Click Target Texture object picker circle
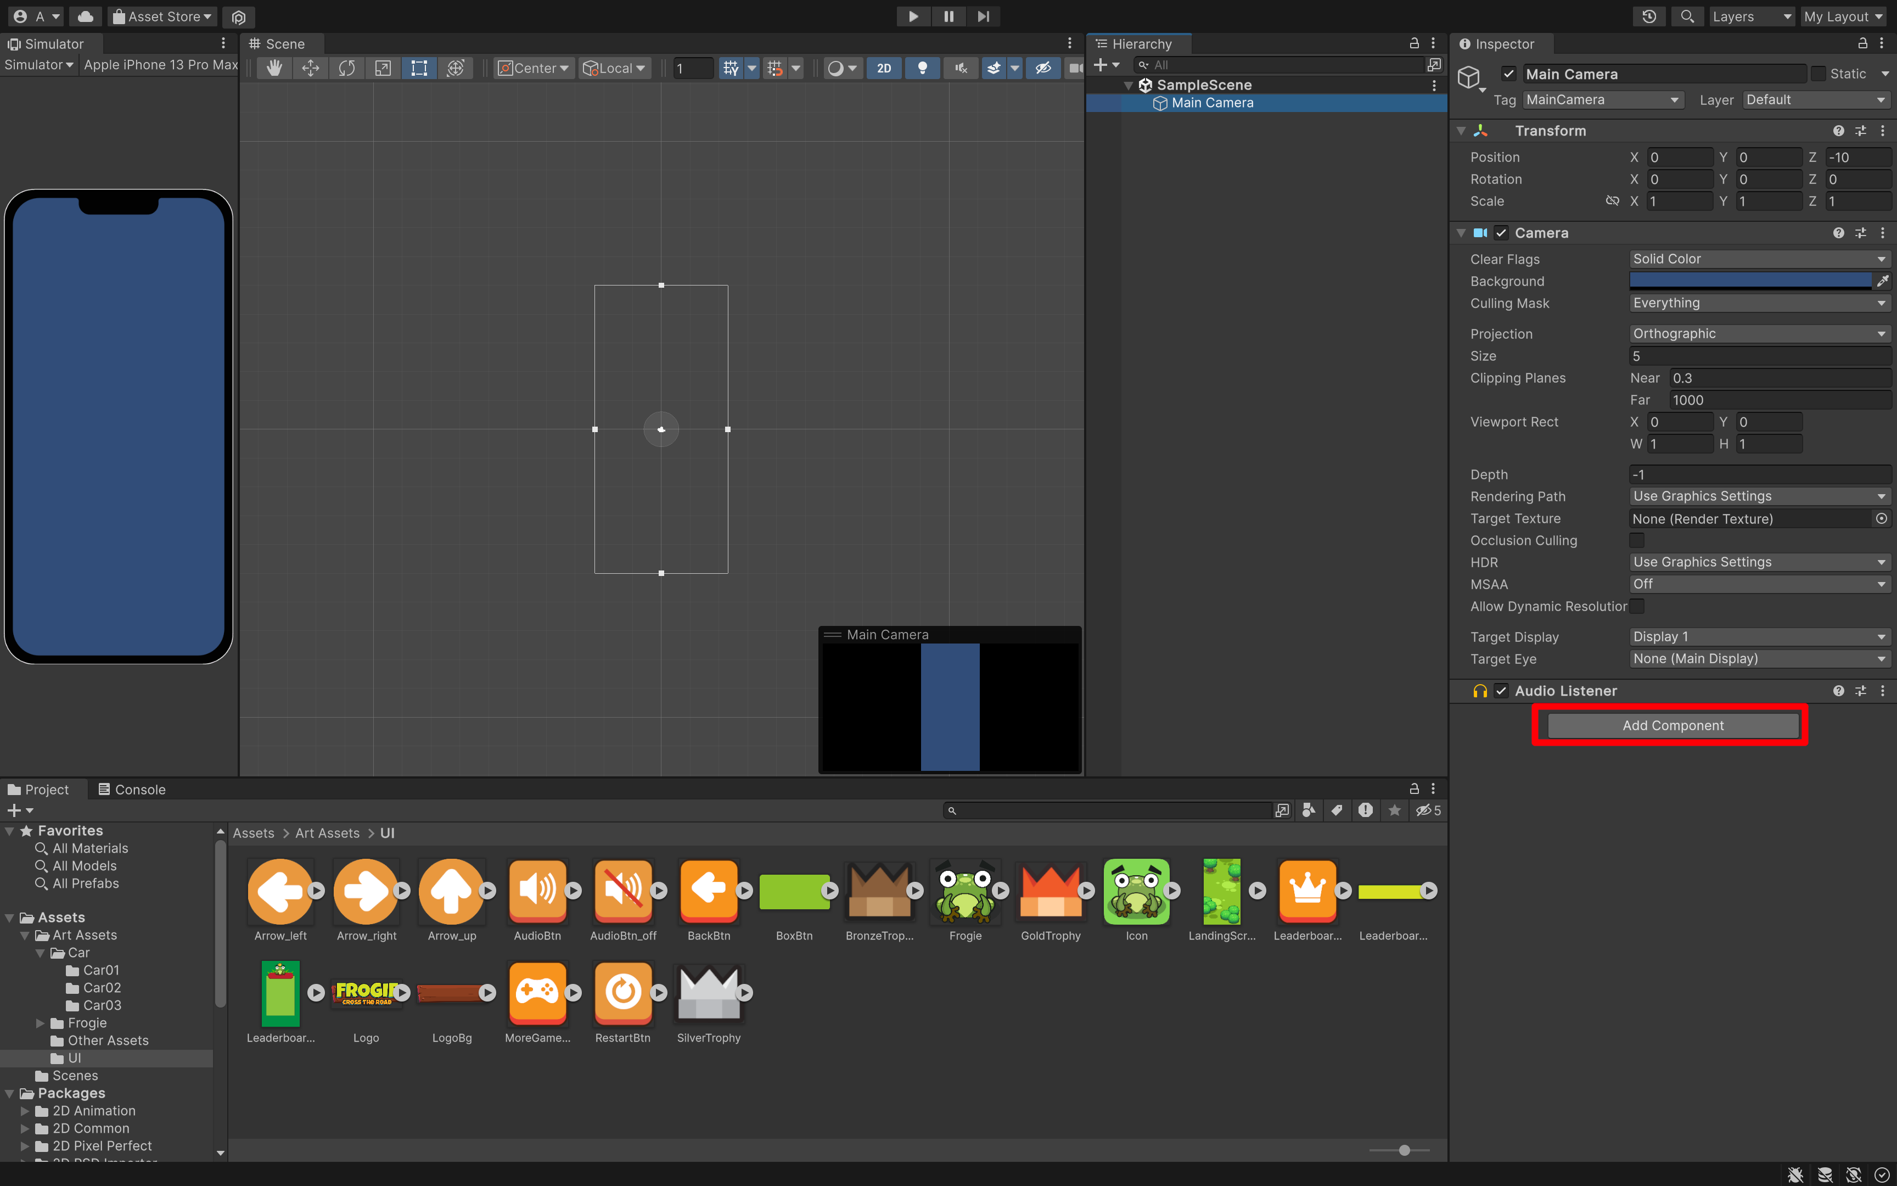 click(x=1881, y=518)
